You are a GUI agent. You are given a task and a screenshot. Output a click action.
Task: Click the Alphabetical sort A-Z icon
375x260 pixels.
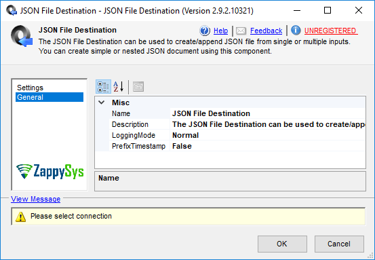point(119,87)
